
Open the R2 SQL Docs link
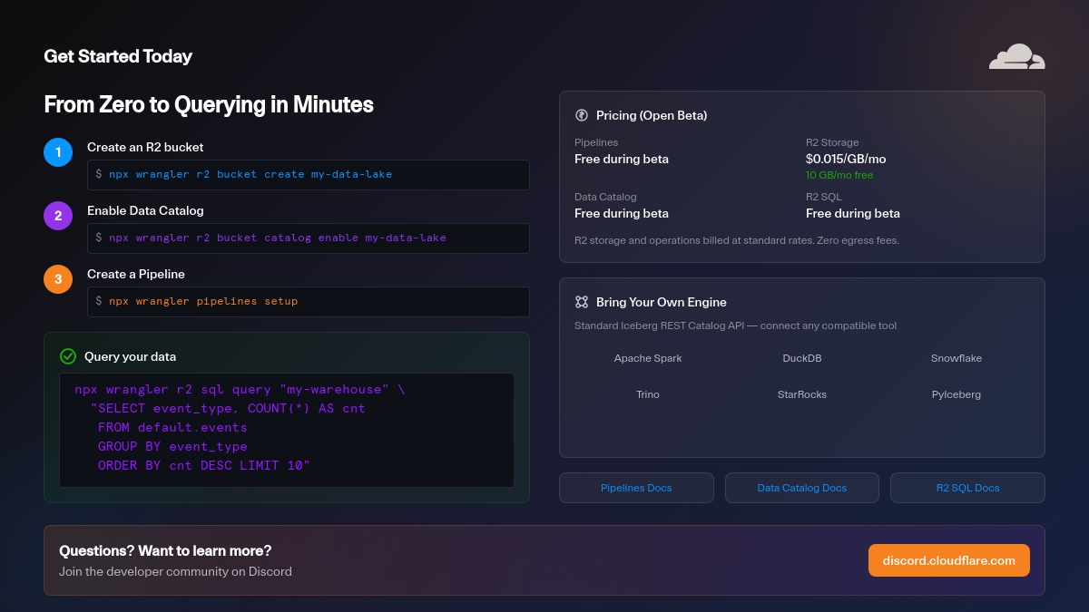point(967,488)
